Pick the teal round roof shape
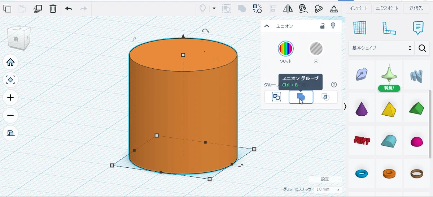Viewport: 433px width, 197px height. pyautogui.click(x=389, y=141)
